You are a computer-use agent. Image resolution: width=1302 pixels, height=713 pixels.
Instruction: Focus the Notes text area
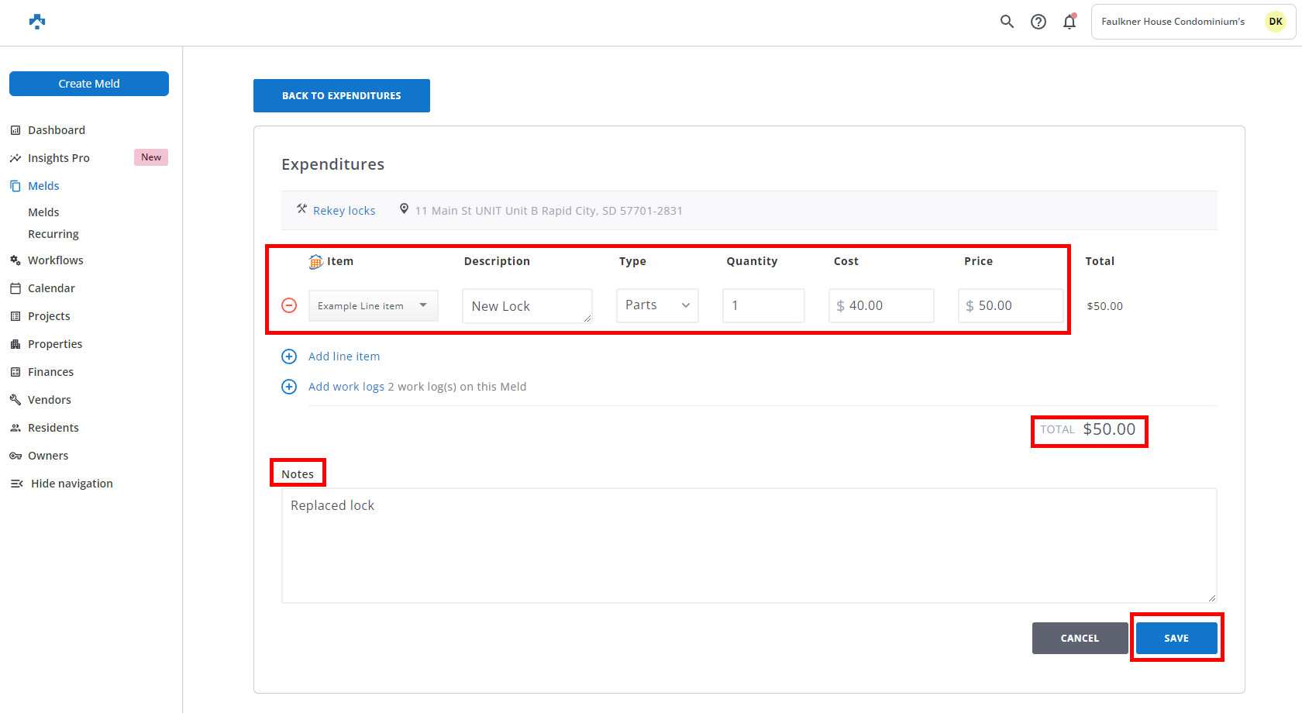point(749,545)
